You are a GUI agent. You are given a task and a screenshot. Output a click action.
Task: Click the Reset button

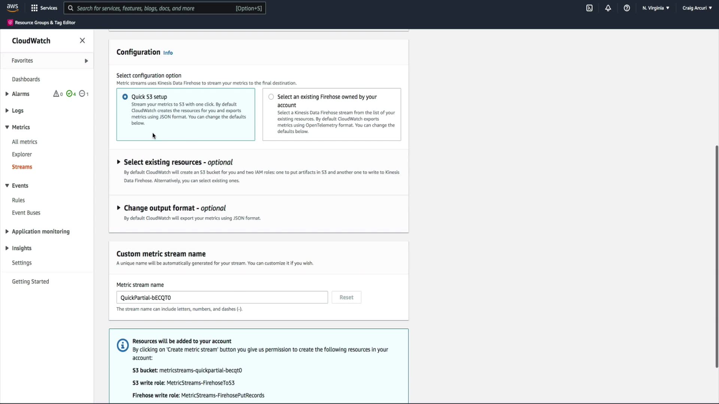coord(346,297)
